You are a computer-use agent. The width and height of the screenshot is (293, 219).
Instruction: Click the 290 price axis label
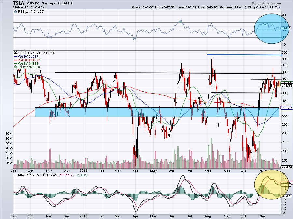click(x=285, y=125)
